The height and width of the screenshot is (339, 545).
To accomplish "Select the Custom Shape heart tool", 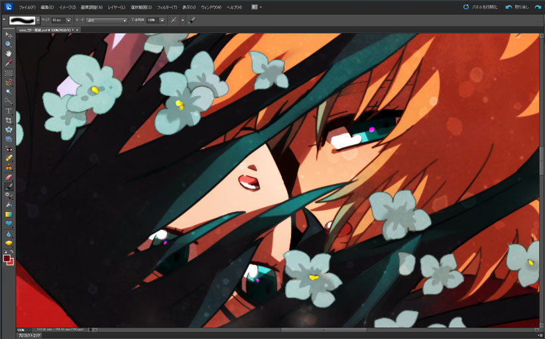I will 9,224.
